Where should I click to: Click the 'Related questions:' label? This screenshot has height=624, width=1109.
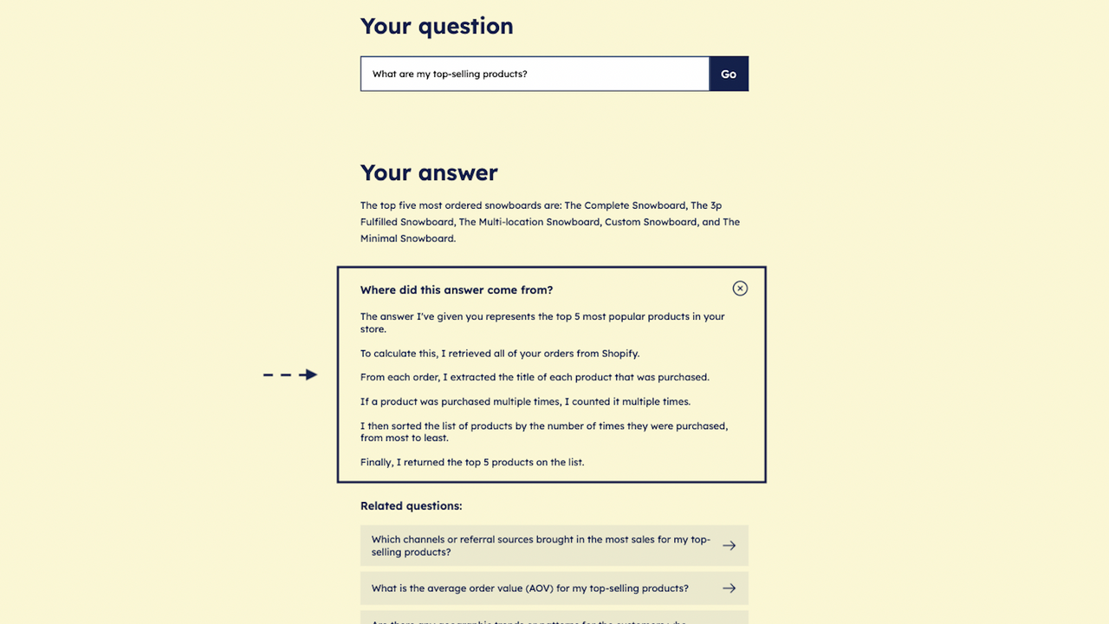tap(411, 505)
